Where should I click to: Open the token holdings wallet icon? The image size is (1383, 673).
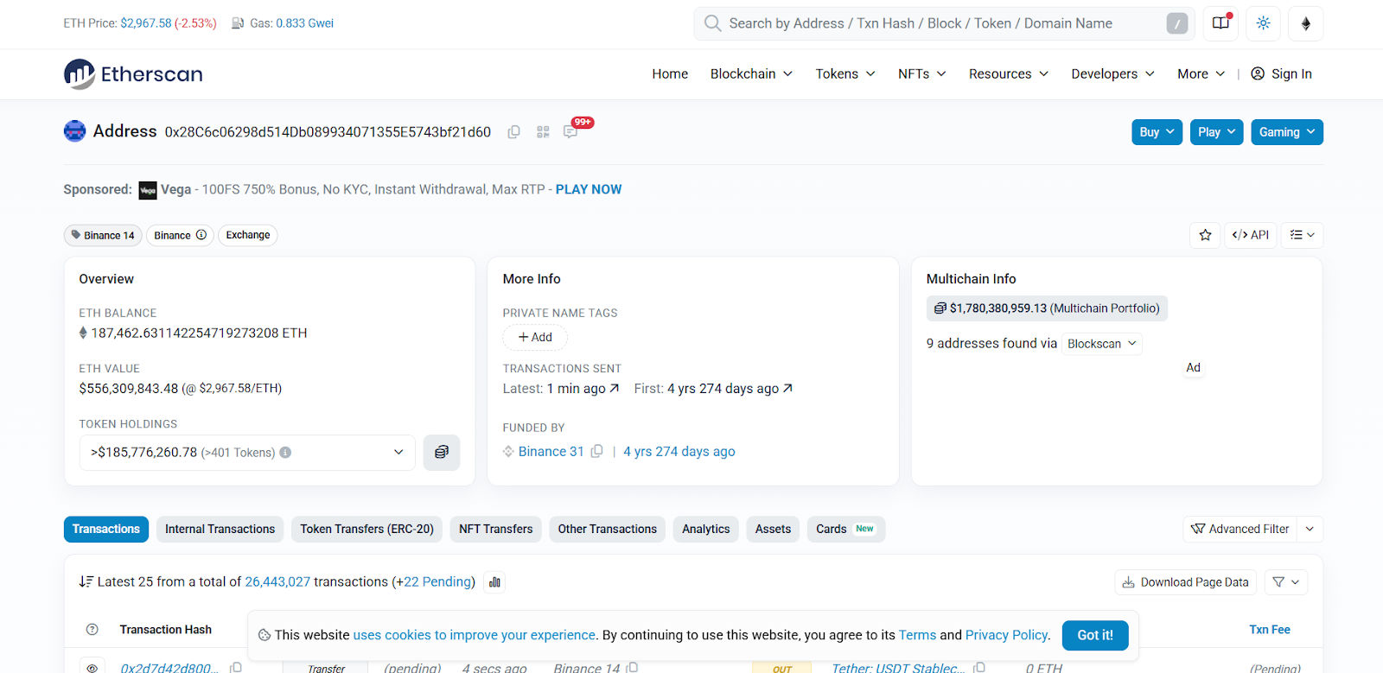[442, 453]
